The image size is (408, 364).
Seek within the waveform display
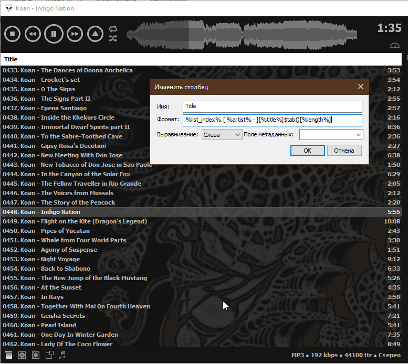(242, 35)
